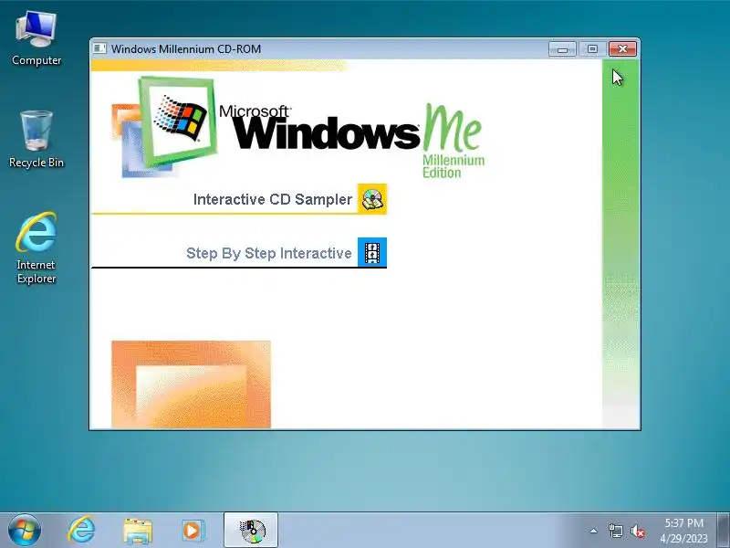Launch Windows Media Player from taskbar

tap(193, 531)
